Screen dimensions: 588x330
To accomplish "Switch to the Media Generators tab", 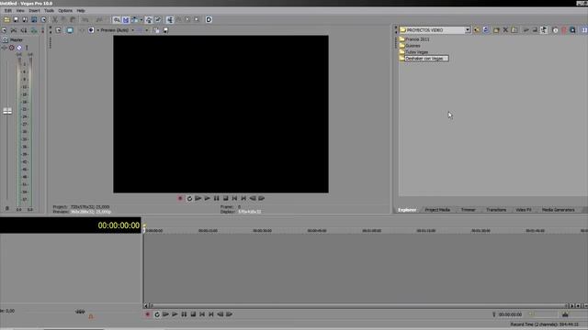I will click(x=558, y=210).
